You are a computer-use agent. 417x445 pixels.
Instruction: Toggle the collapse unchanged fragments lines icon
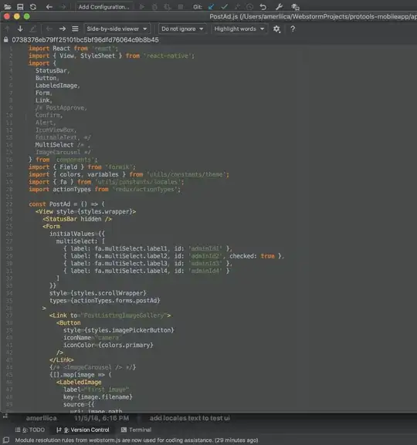tap(75, 29)
